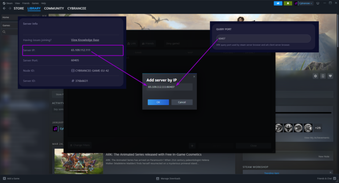Go forward with the right arrow
This screenshot has height=183, width=339.
(x=10, y=8)
